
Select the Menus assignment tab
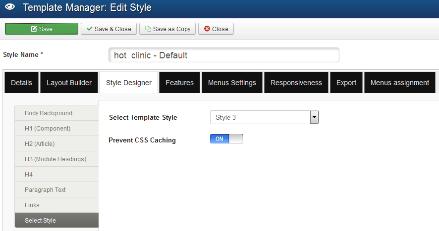(x=400, y=83)
